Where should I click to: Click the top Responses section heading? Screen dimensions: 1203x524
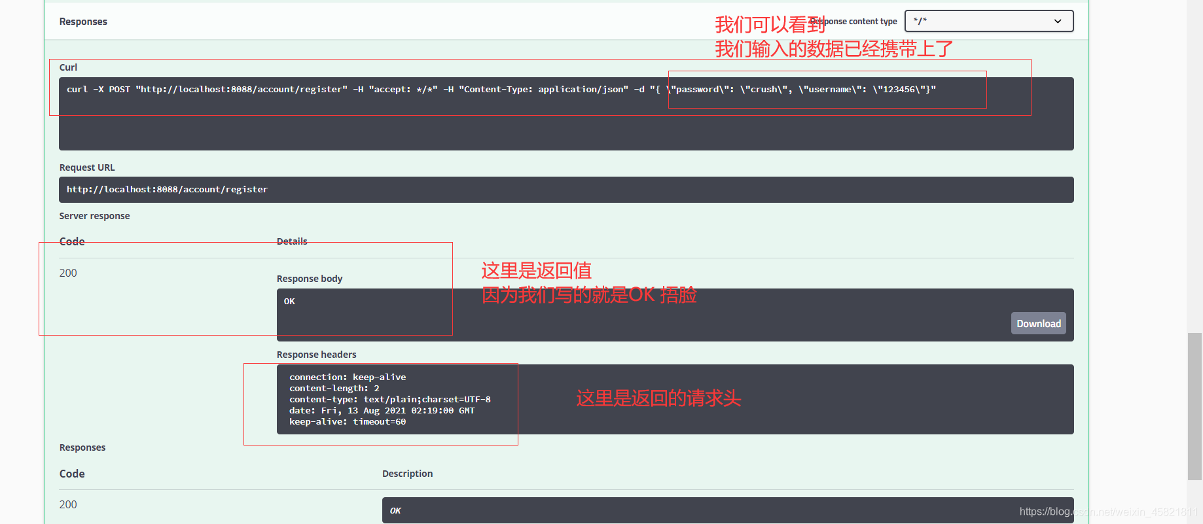(83, 22)
